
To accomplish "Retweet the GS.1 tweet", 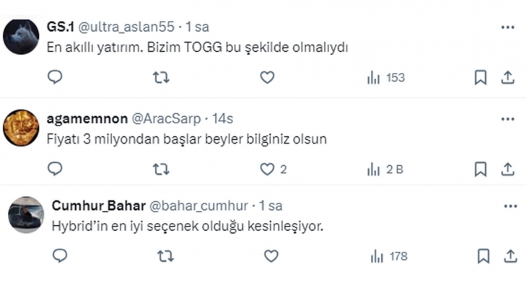I will click(x=161, y=77).
